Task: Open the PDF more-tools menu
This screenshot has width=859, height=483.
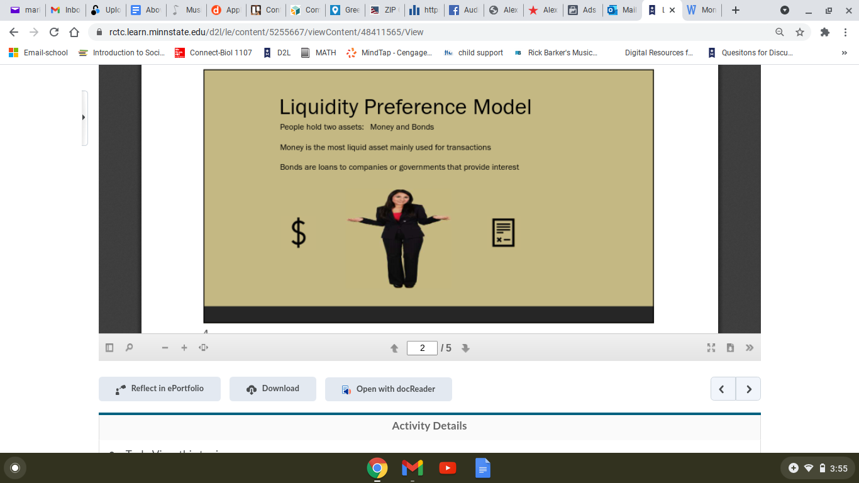Action: tap(750, 347)
